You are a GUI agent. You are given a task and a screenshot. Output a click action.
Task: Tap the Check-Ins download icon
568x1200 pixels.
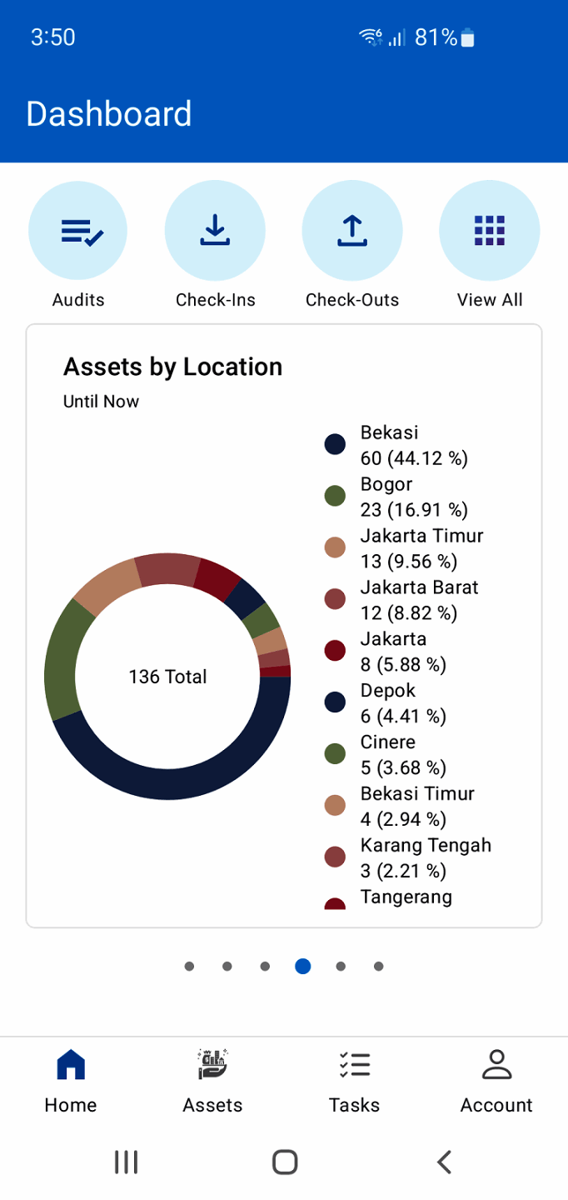coord(215,231)
